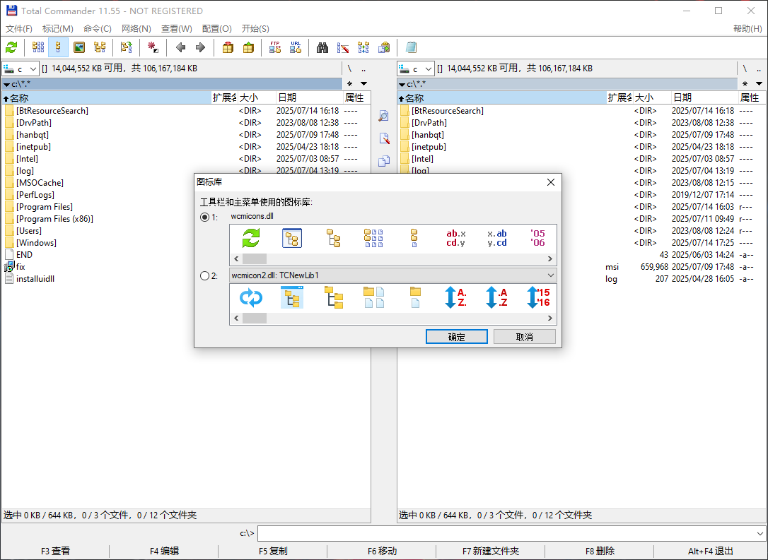Open the URL connection toolbar icon
Image resolution: width=768 pixels, height=560 pixels.
click(296, 47)
